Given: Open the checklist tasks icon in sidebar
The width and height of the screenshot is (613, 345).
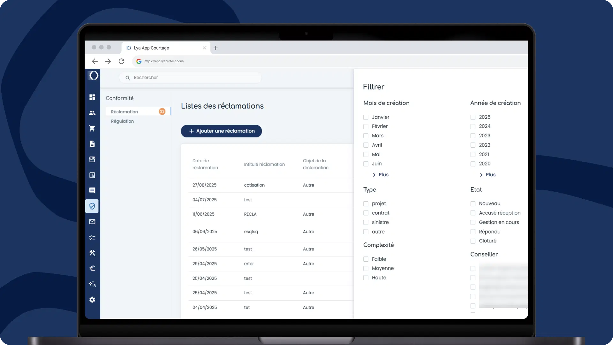Looking at the screenshot, I should (92, 237).
